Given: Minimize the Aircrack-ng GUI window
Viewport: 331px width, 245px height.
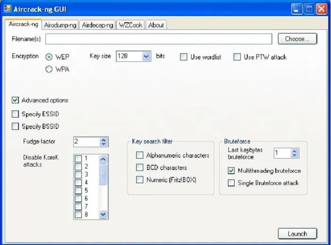Looking at the screenshot, I should pyautogui.click(x=296, y=9).
